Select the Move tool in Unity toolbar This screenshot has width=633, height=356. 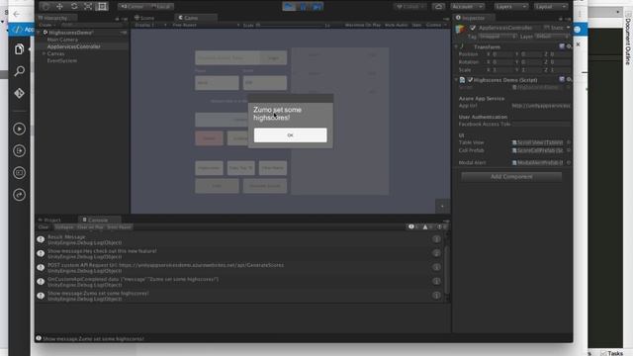[x=59, y=7]
